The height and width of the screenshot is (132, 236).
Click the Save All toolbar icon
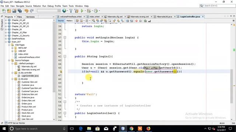[20, 11]
